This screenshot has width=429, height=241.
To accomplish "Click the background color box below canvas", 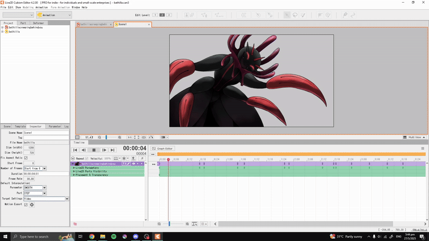I will pos(77,137).
